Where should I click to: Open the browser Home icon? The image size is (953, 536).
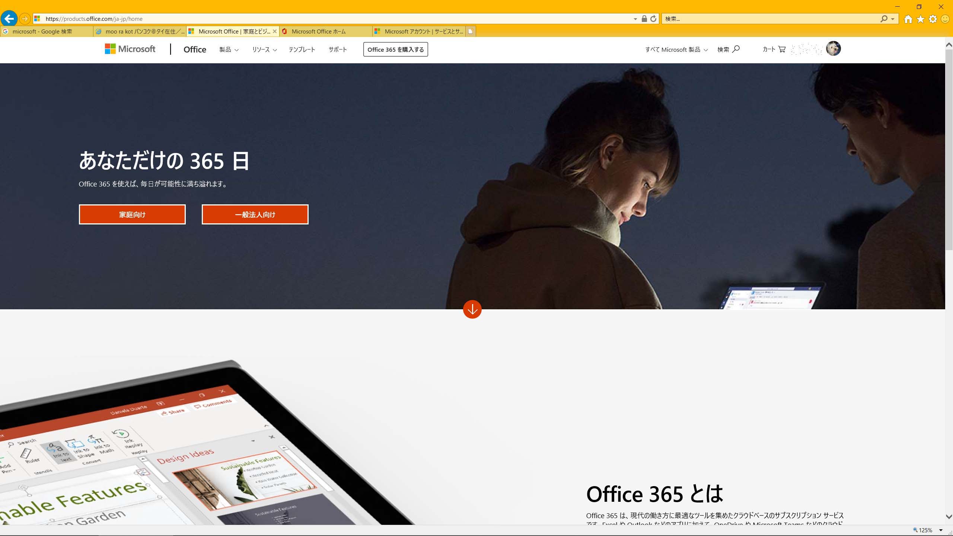coord(908,19)
